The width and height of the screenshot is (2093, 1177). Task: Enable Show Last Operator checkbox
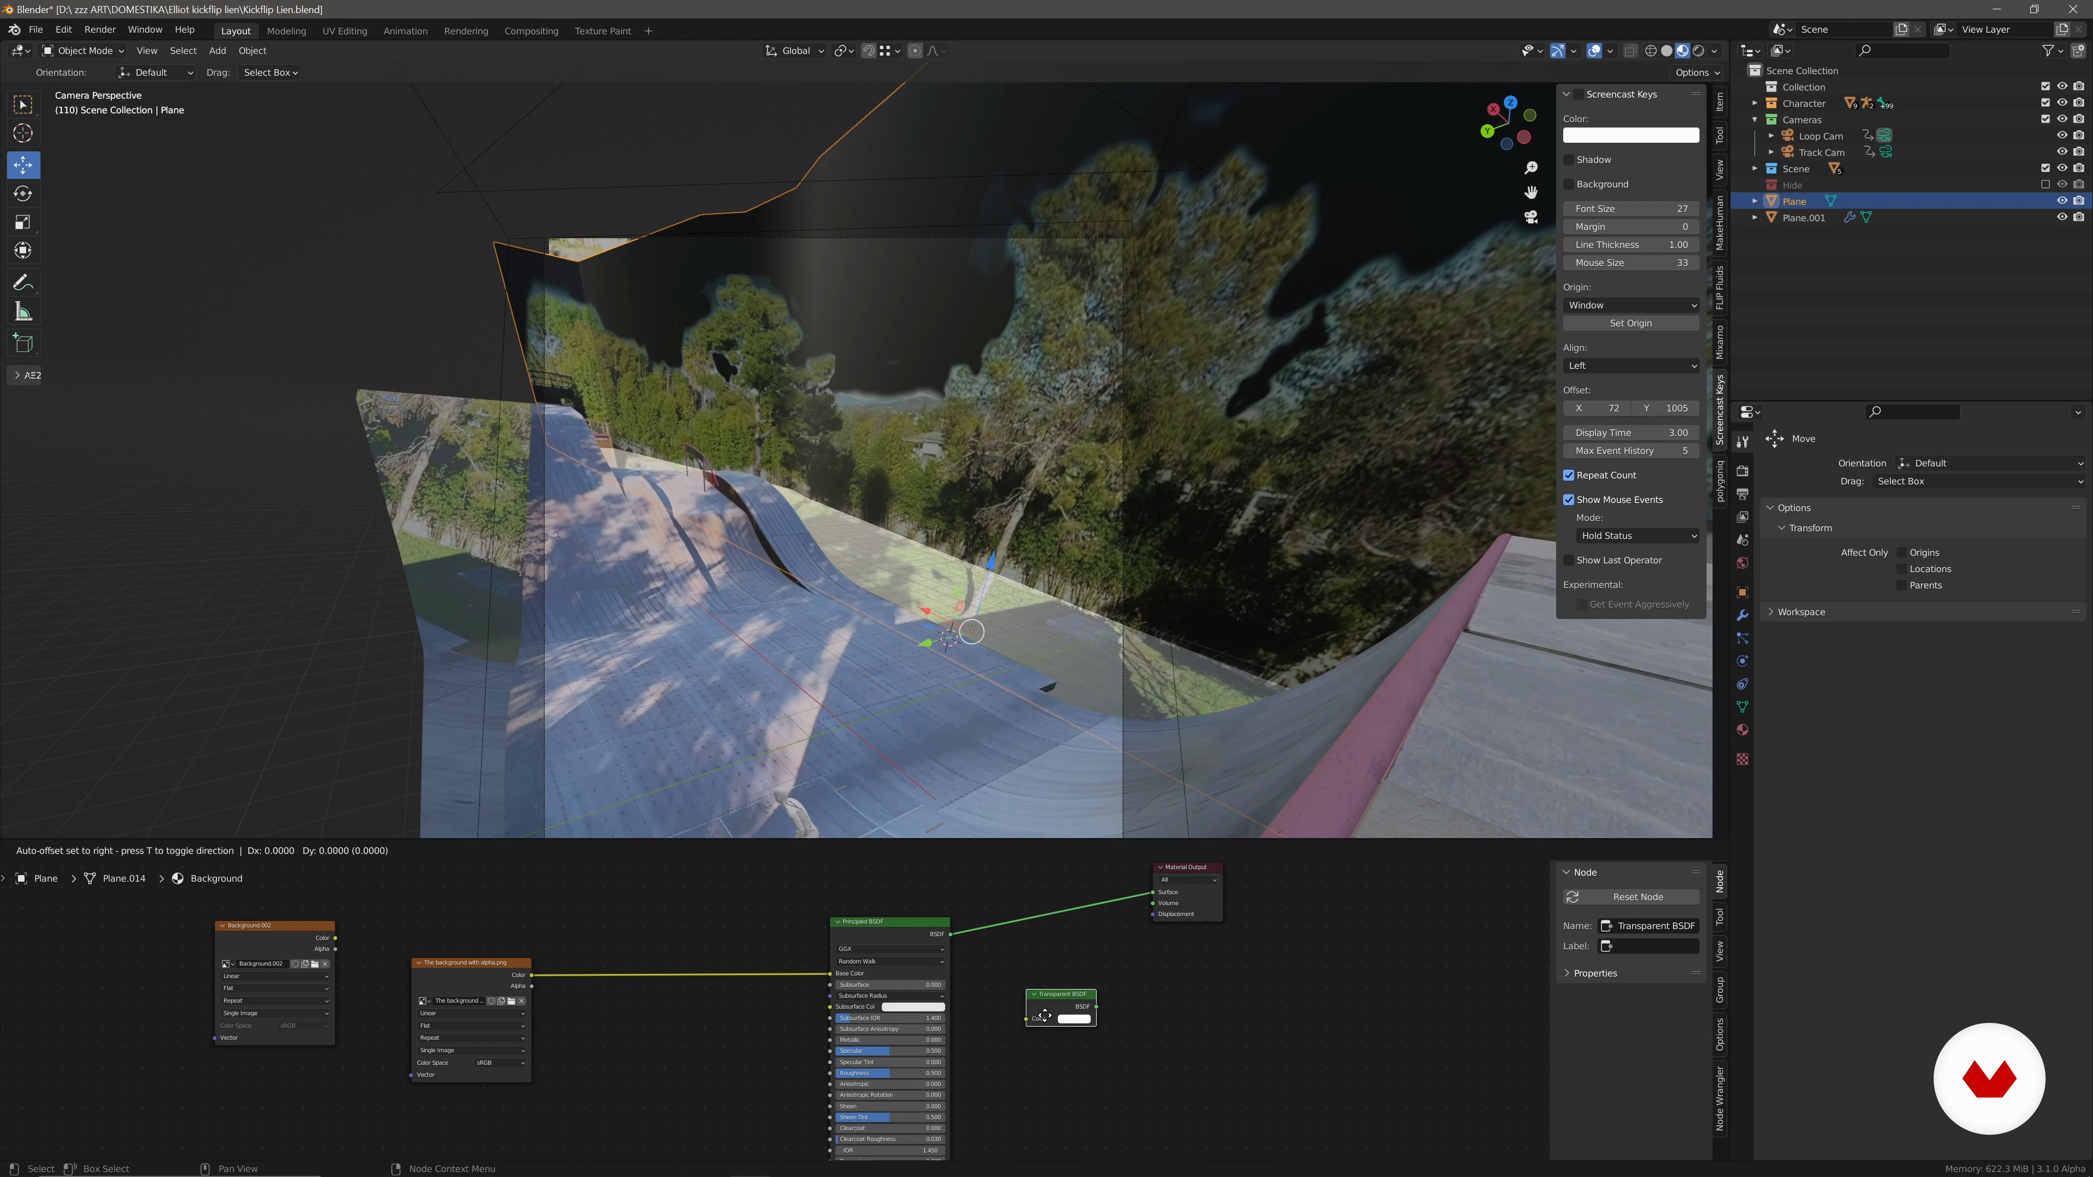click(1569, 561)
